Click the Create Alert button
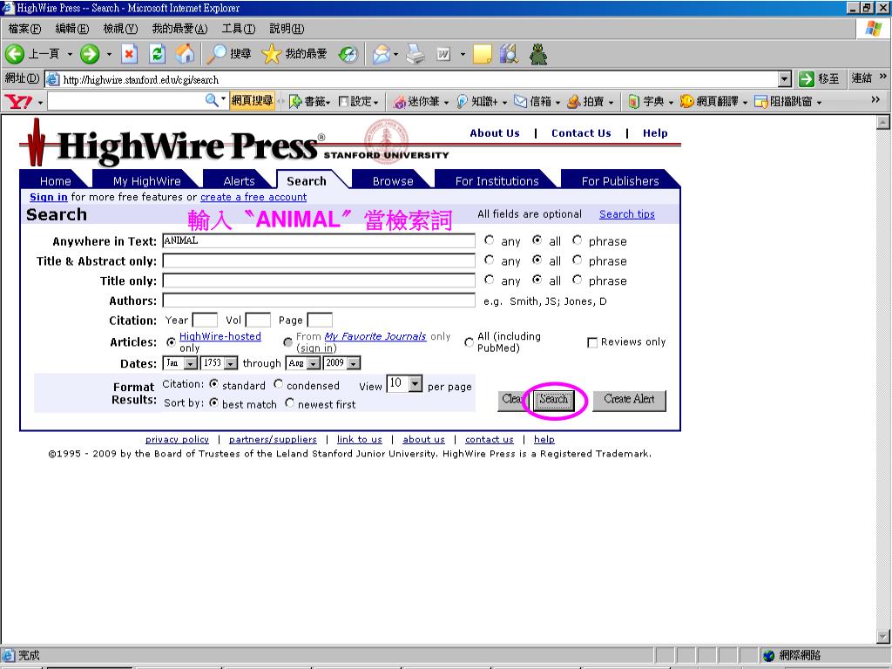The height and width of the screenshot is (669, 892). [629, 400]
